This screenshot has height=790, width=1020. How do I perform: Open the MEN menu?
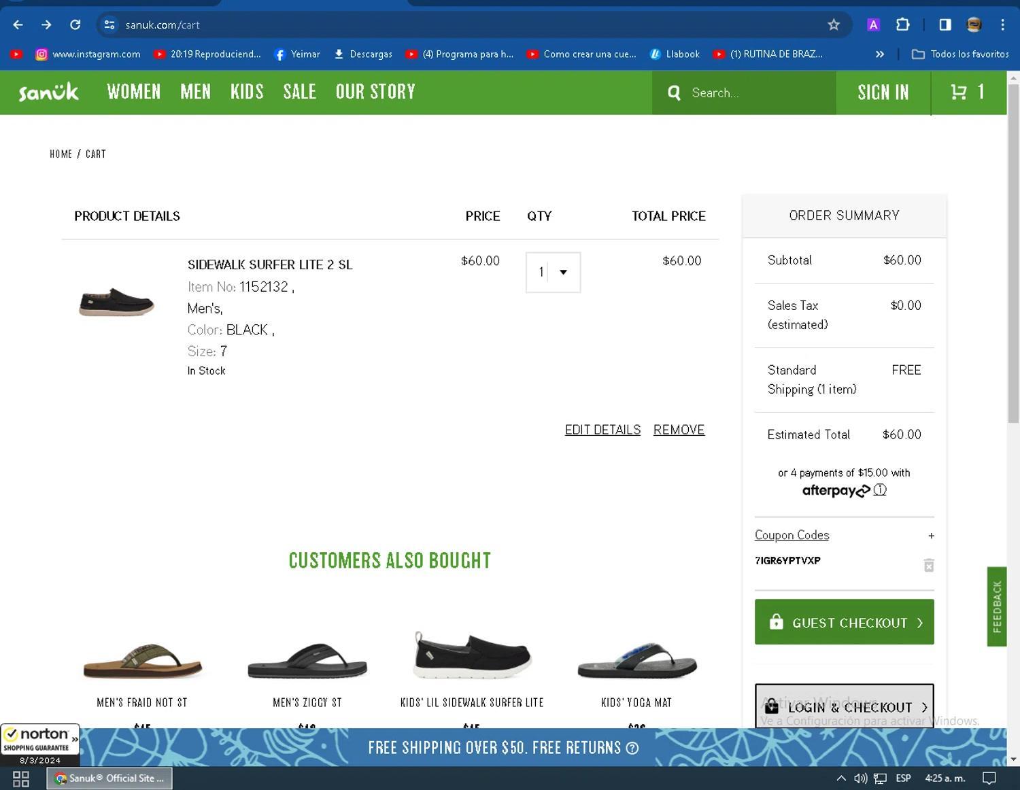[x=196, y=92]
